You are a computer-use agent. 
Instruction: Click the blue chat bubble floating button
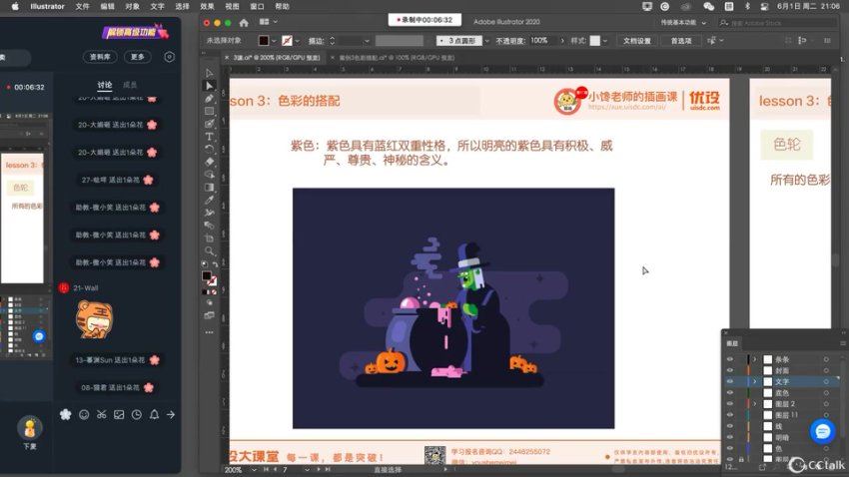(x=822, y=431)
